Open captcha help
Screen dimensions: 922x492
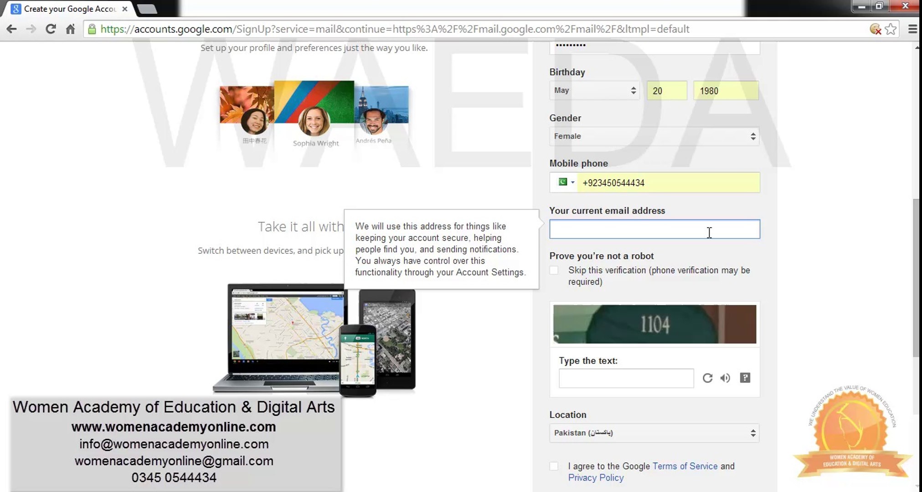point(745,378)
